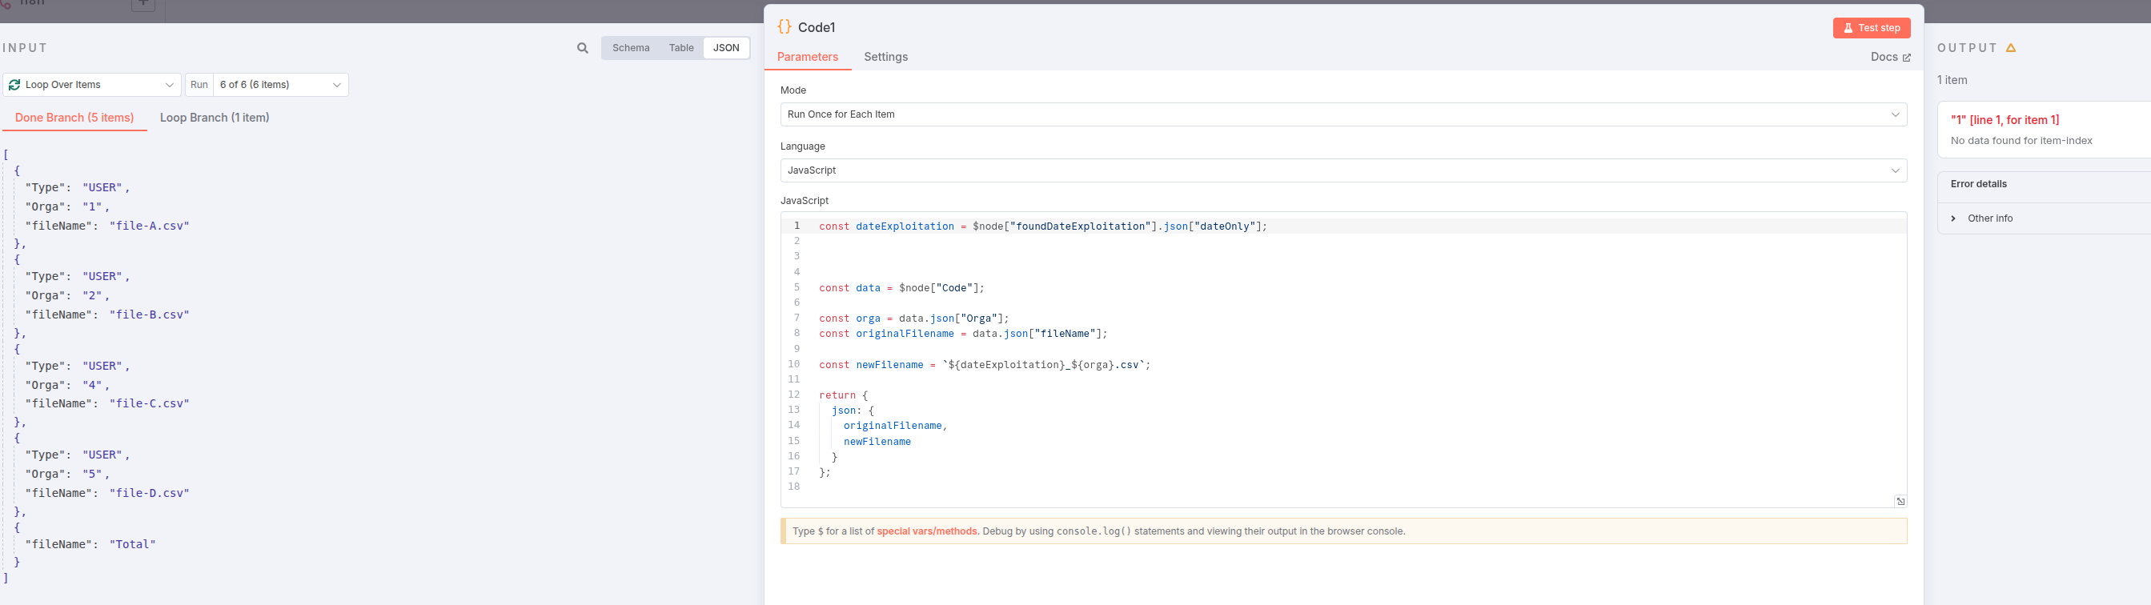Switch input view to Schema

click(631, 48)
